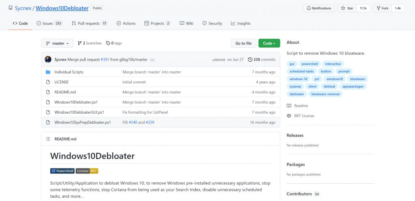The height and width of the screenshot is (201, 415).
Task: Click the LICENSE file icon
Action: 48,82
